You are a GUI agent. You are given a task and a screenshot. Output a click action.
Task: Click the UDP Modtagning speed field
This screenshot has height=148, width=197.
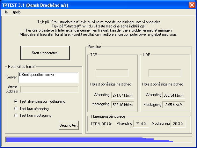coord(174,105)
